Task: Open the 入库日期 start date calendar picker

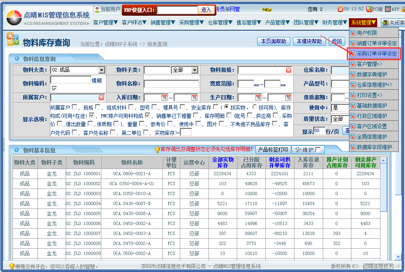Action: 164,98
